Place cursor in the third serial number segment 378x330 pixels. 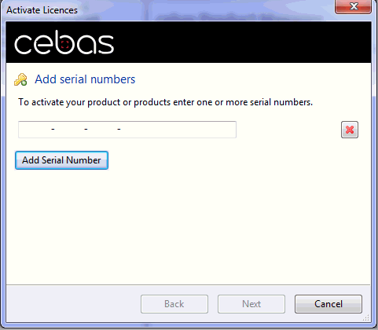(x=102, y=130)
